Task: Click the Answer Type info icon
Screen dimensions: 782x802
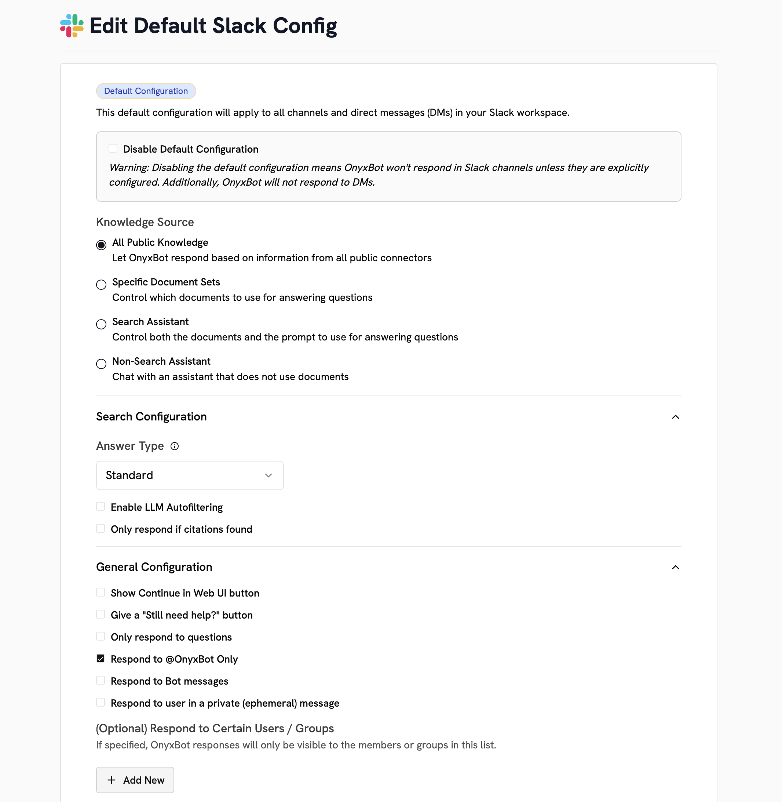Action: coord(175,446)
